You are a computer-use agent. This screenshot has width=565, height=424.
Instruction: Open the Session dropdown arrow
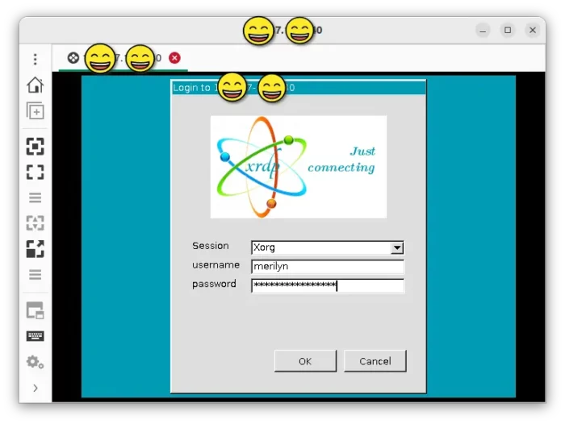pos(397,247)
